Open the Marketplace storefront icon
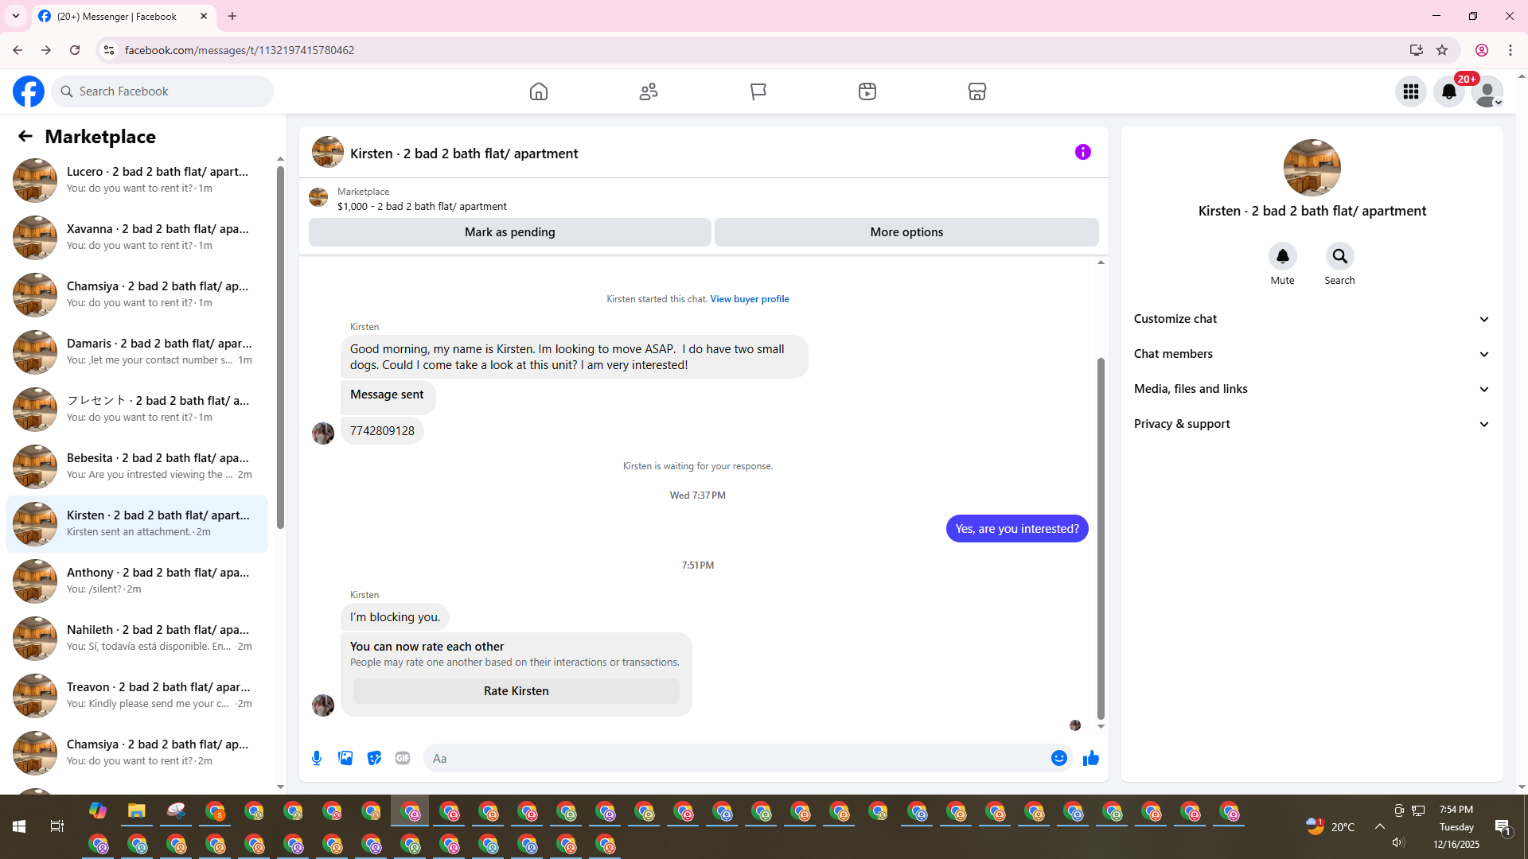The image size is (1528, 859). [977, 91]
